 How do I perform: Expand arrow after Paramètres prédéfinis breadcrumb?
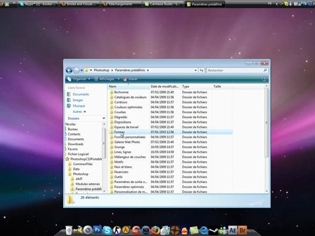tap(148, 70)
